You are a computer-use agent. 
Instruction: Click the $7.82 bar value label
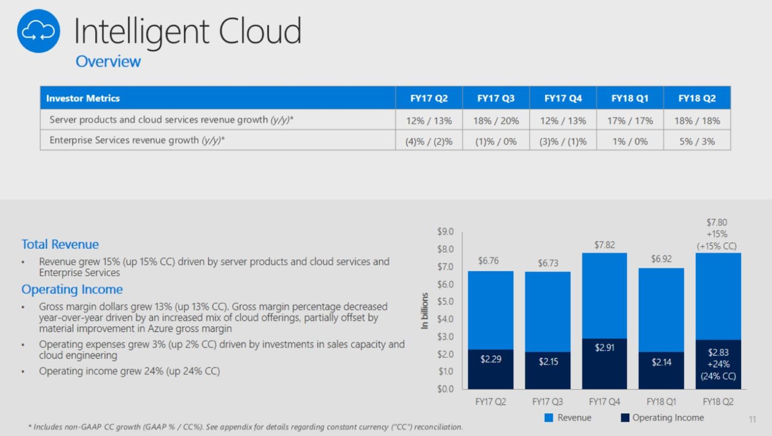(604, 245)
